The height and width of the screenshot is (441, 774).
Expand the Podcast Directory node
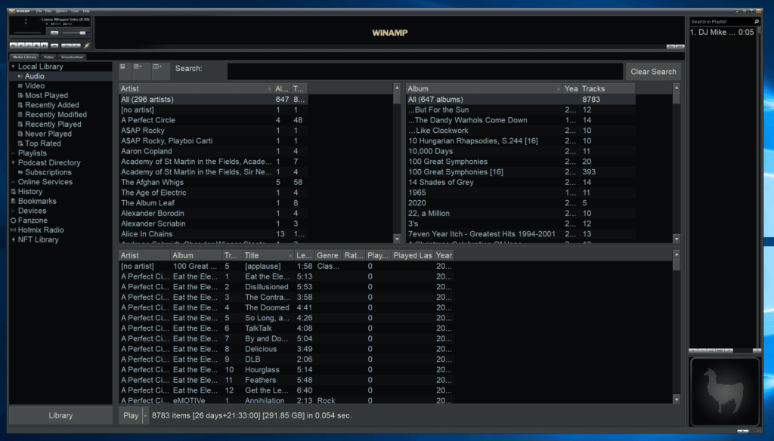tap(13, 163)
